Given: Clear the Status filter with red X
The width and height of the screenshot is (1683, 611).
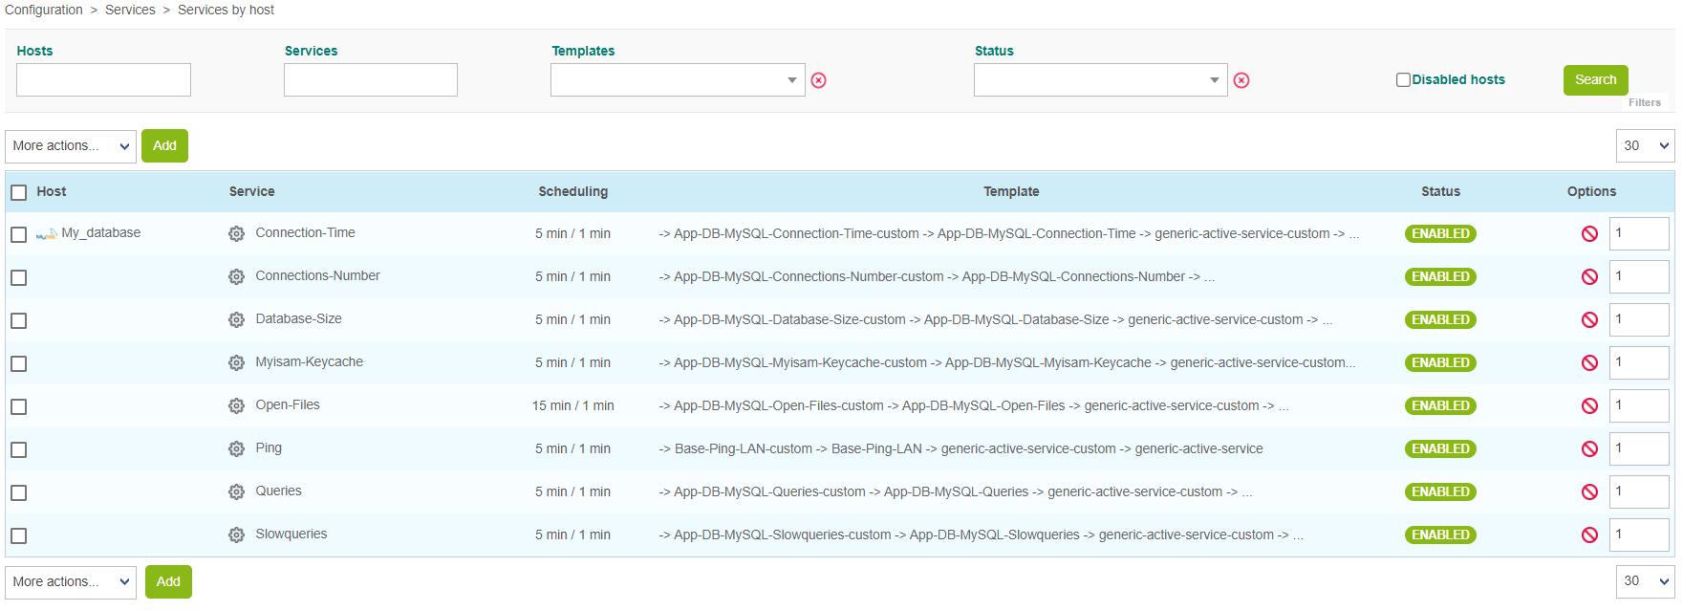Looking at the screenshot, I should point(1241,80).
